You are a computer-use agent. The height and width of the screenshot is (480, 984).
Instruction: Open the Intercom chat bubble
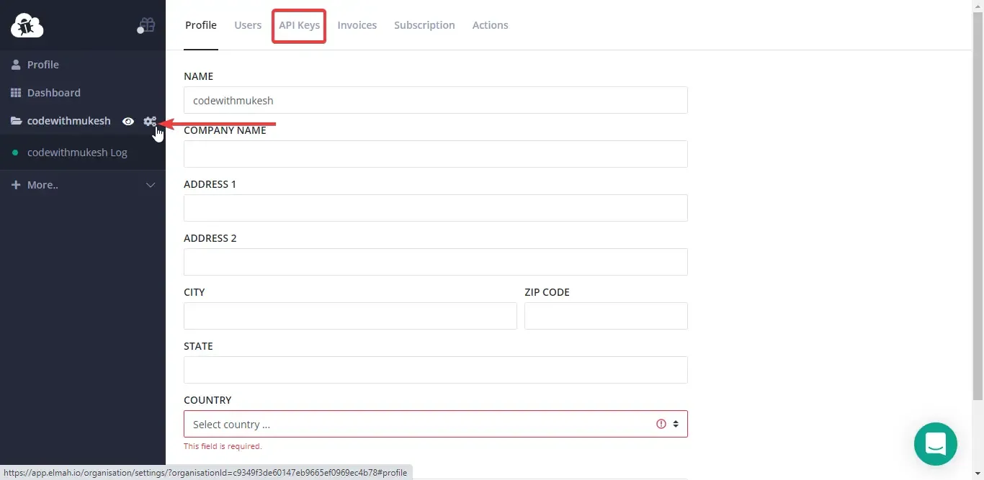click(x=935, y=444)
